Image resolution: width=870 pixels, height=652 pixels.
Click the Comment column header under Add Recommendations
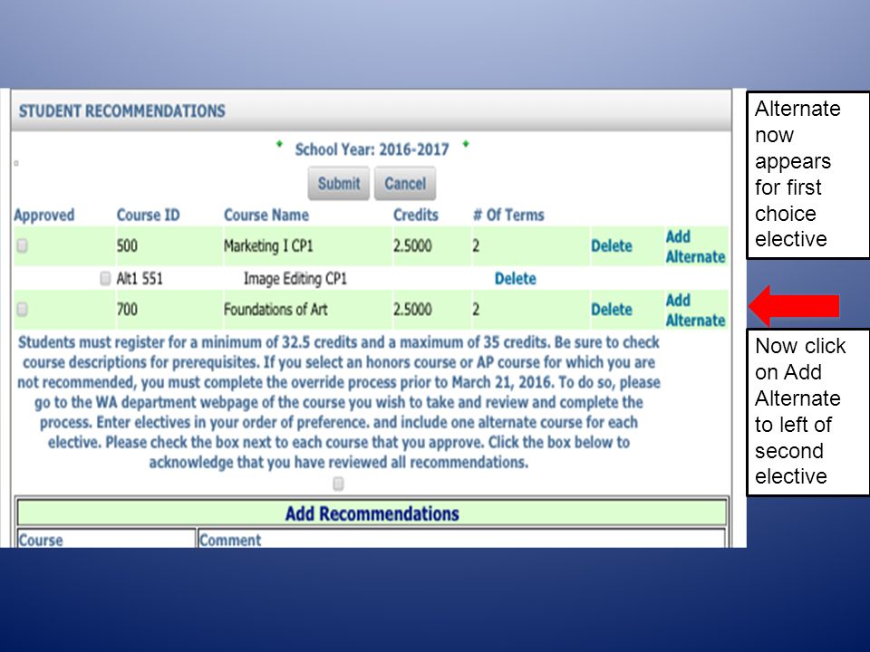(x=230, y=540)
